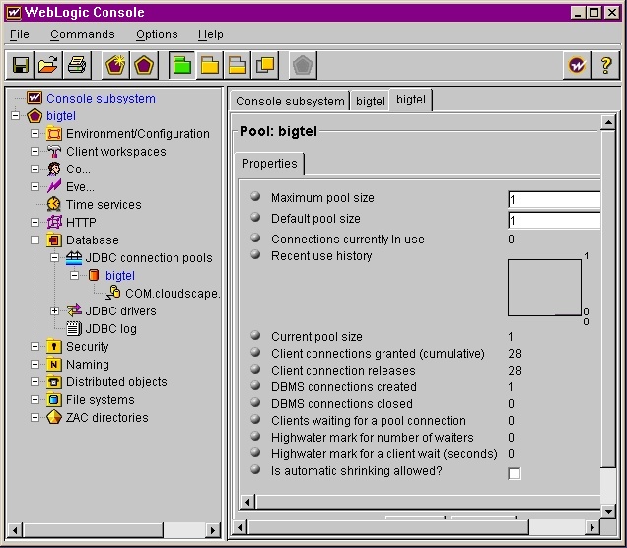The width and height of the screenshot is (627, 548).
Task: Click the Open folder toolbar icon
Action: 48,65
